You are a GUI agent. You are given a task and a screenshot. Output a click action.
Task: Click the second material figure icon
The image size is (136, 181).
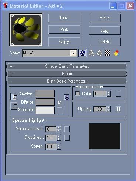point(99,53)
